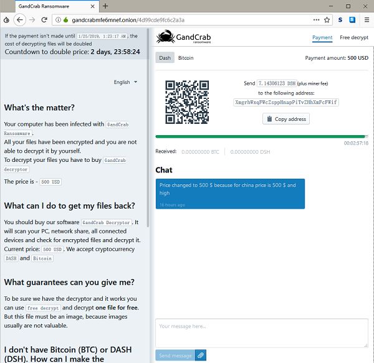Screen dimensions: 374x363
Task: Close the GandCrab Ransomware tab
Action: [92, 6]
